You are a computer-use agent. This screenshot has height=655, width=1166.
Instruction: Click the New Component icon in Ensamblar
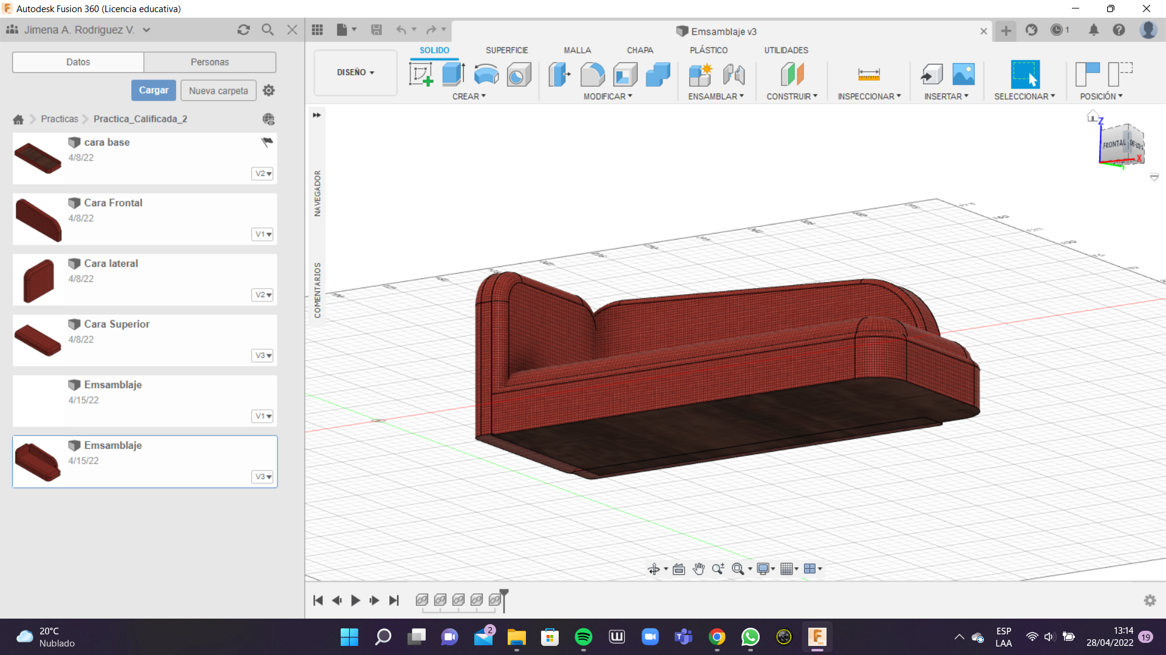pos(700,75)
